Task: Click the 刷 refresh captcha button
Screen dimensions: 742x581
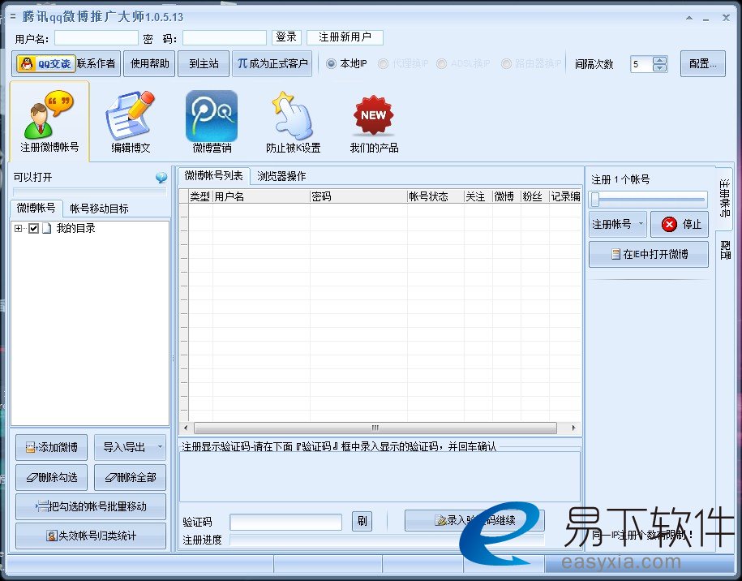Action: tap(362, 521)
